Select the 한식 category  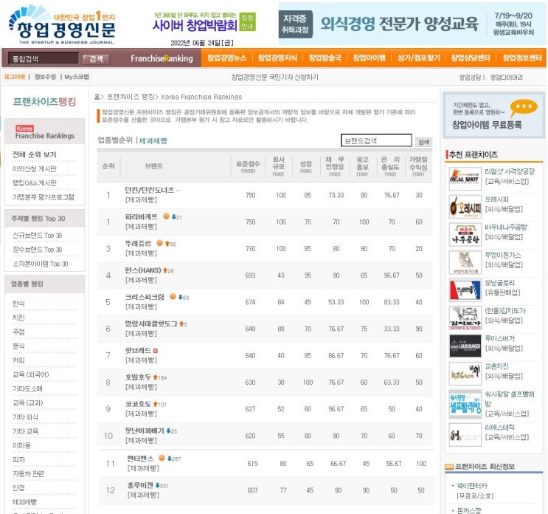click(18, 304)
